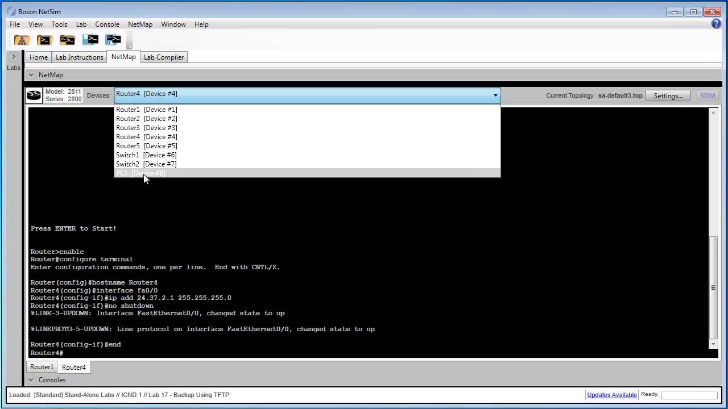The width and height of the screenshot is (728, 409).
Task: Choose Router4 [Device #4] from dropdown list
Action: tap(307, 137)
